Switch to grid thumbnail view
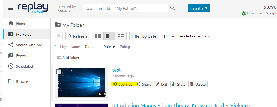The width and height of the screenshot is (277, 107). coord(98,36)
